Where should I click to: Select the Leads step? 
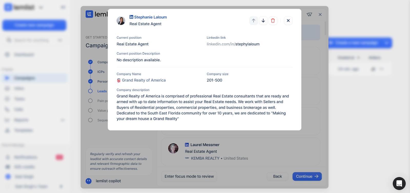102,91
